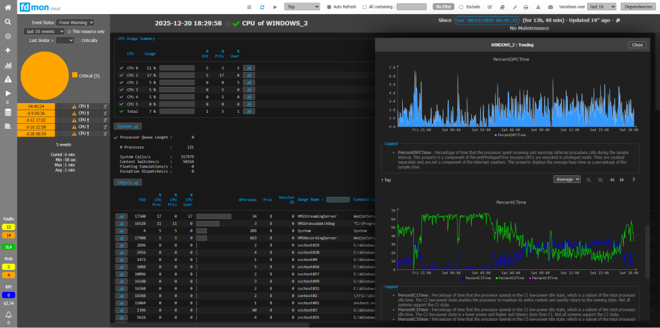The height and width of the screenshot is (328, 660).
Task: Click the Dependencies button
Action: pos(638,6)
